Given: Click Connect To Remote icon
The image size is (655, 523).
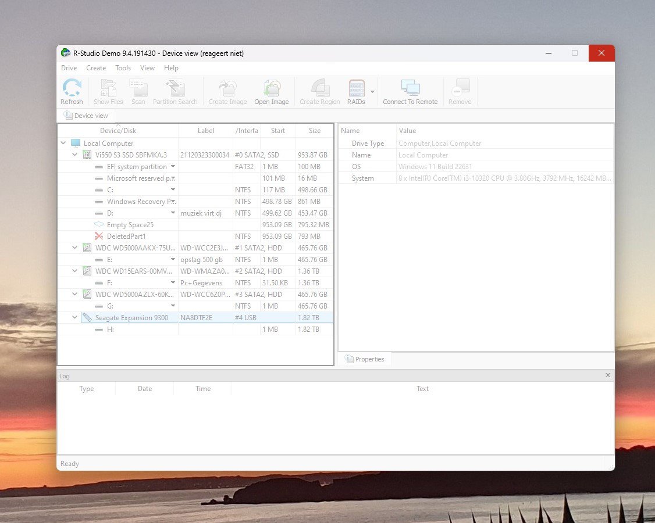Looking at the screenshot, I should click(410, 89).
